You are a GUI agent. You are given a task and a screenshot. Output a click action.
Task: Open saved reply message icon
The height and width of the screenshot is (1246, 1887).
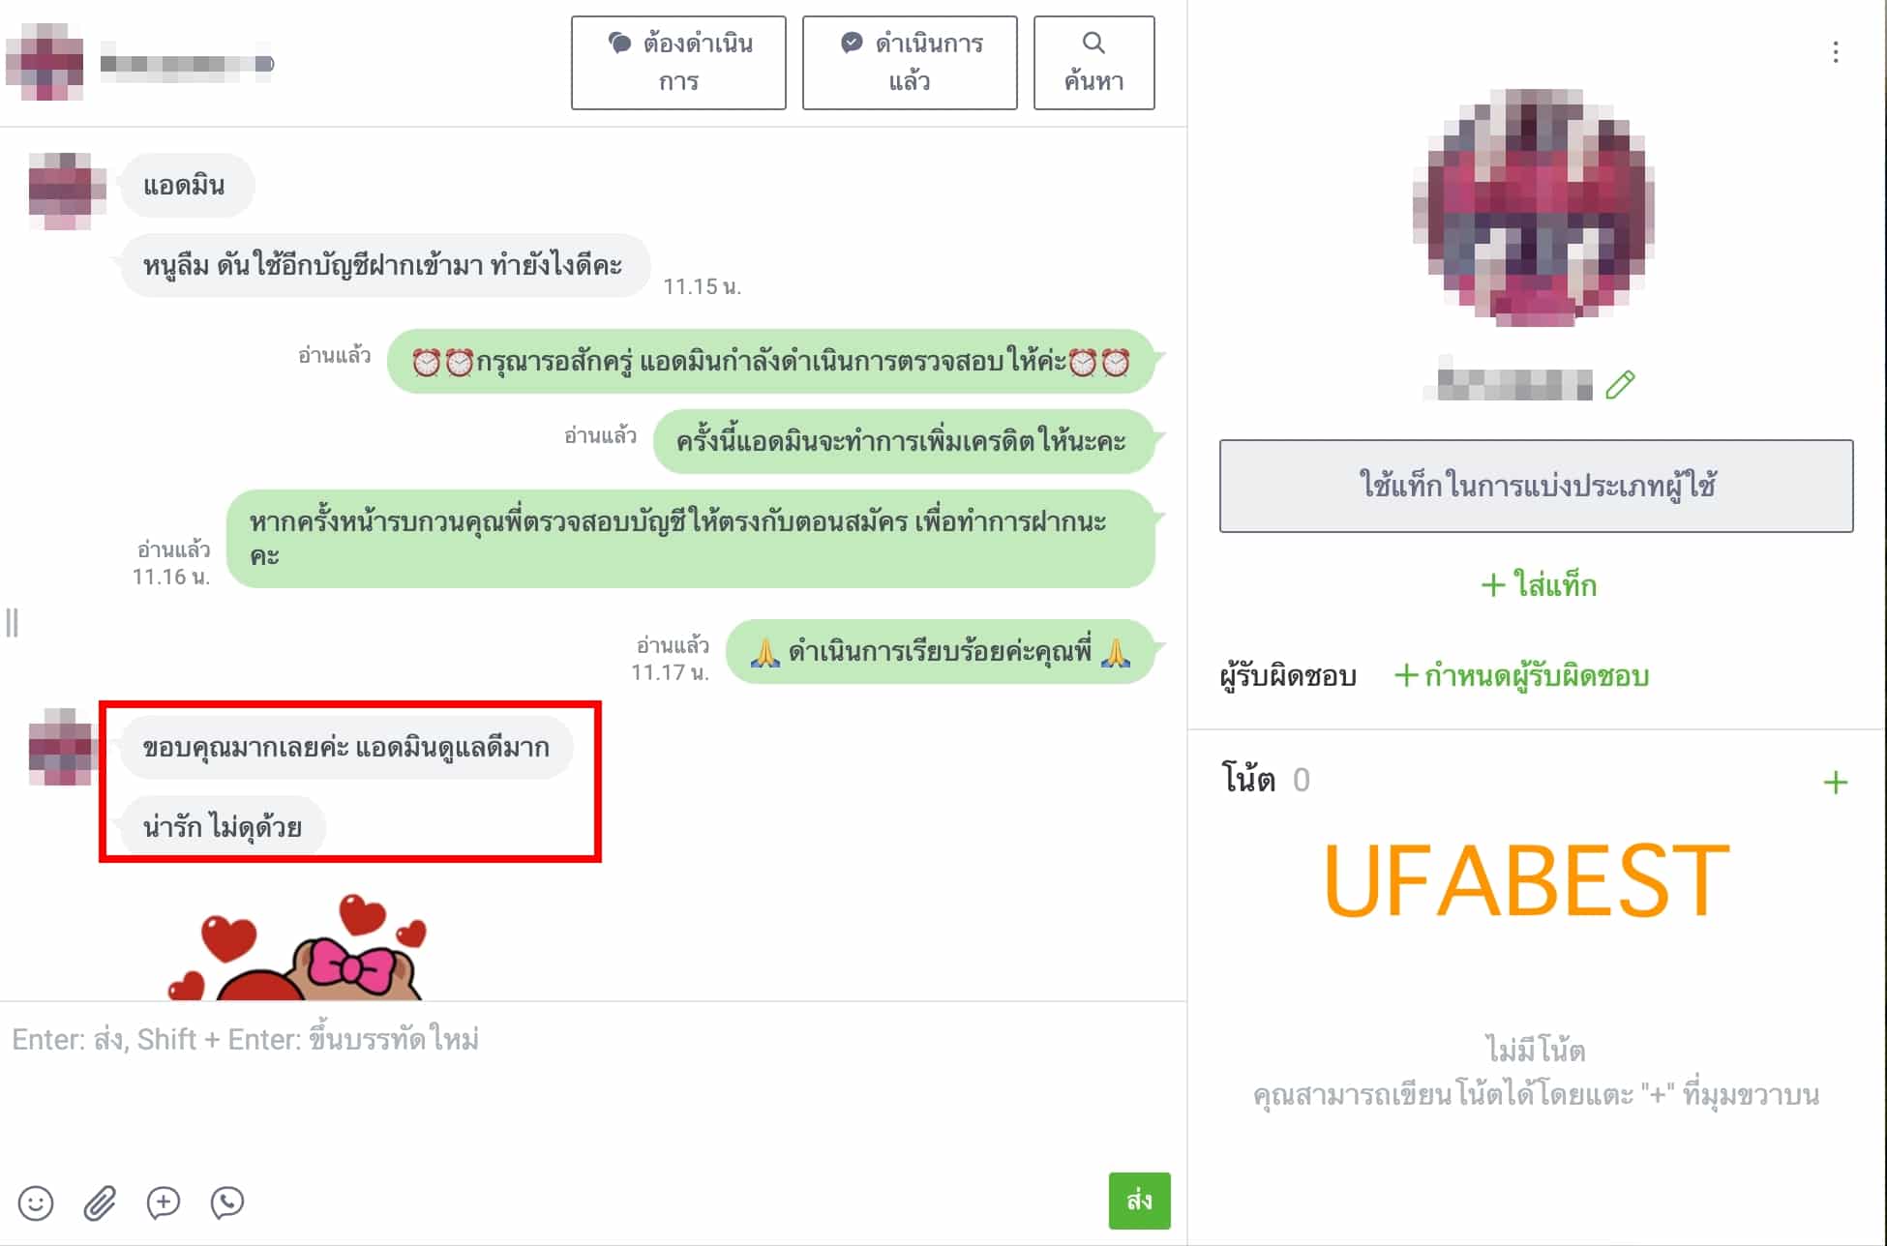164,1202
